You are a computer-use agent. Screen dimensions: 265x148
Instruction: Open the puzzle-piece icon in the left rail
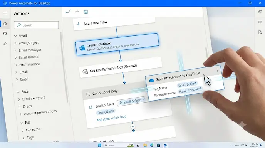click(5, 34)
